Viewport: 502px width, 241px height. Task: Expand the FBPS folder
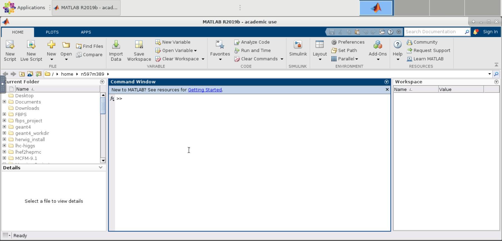click(x=4, y=114)
